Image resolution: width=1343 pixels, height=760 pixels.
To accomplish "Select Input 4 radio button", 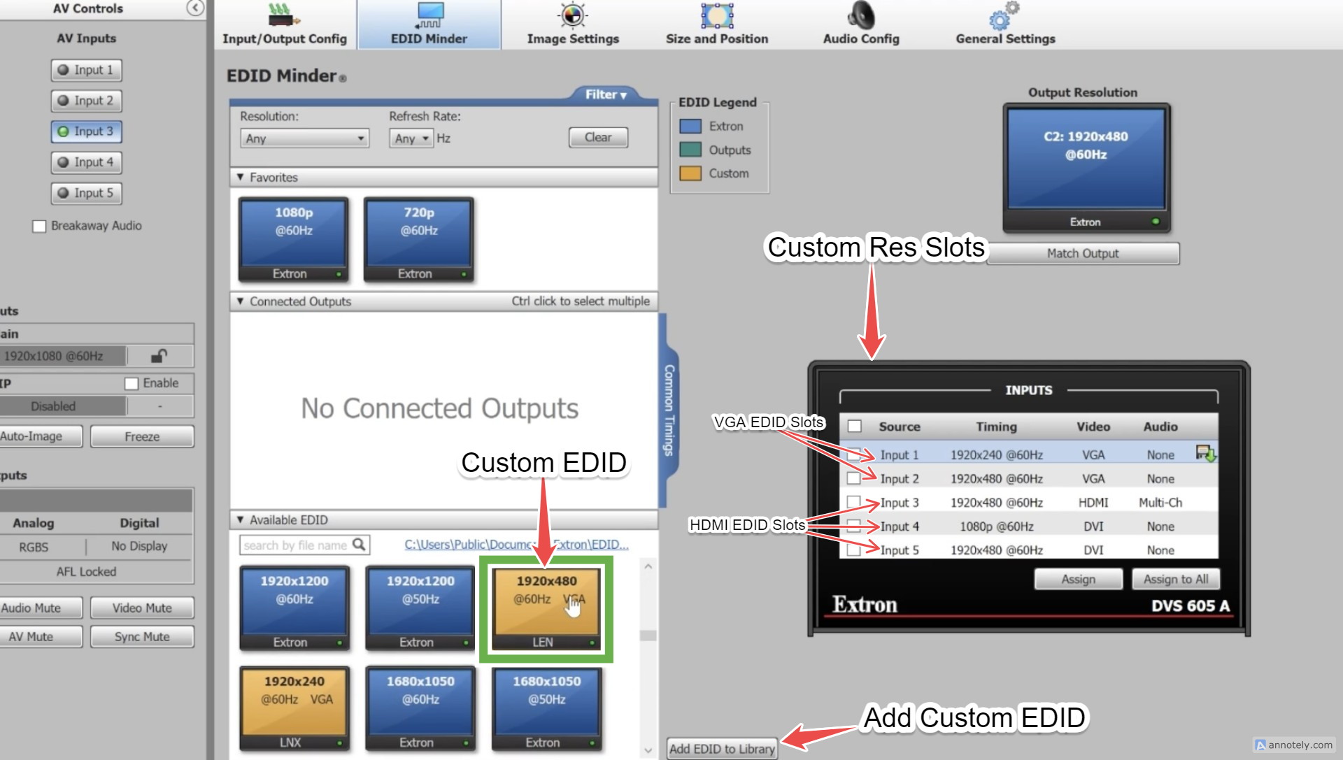I will click(x=86, y=162).
